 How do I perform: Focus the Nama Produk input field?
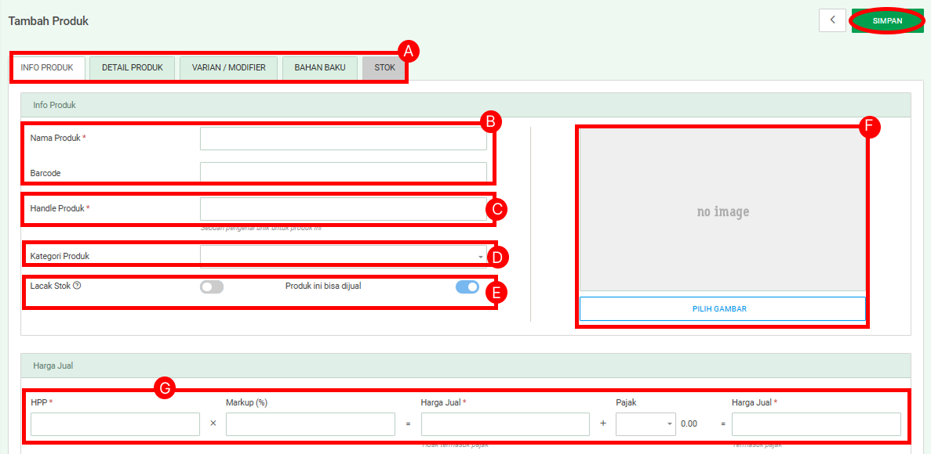tap(343, 139)
